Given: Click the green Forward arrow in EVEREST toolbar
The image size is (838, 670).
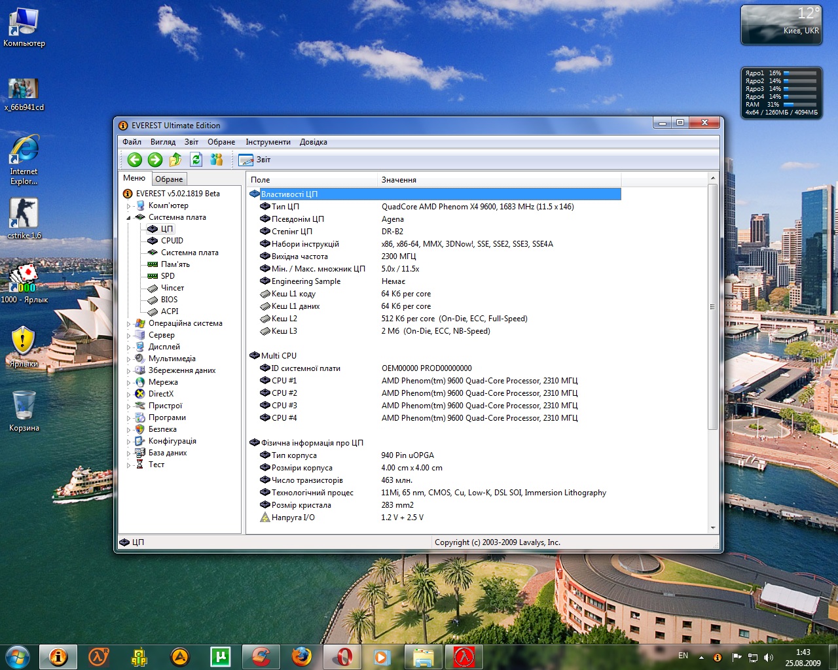Looking at the screenshot, I should [x=155, y=160].
